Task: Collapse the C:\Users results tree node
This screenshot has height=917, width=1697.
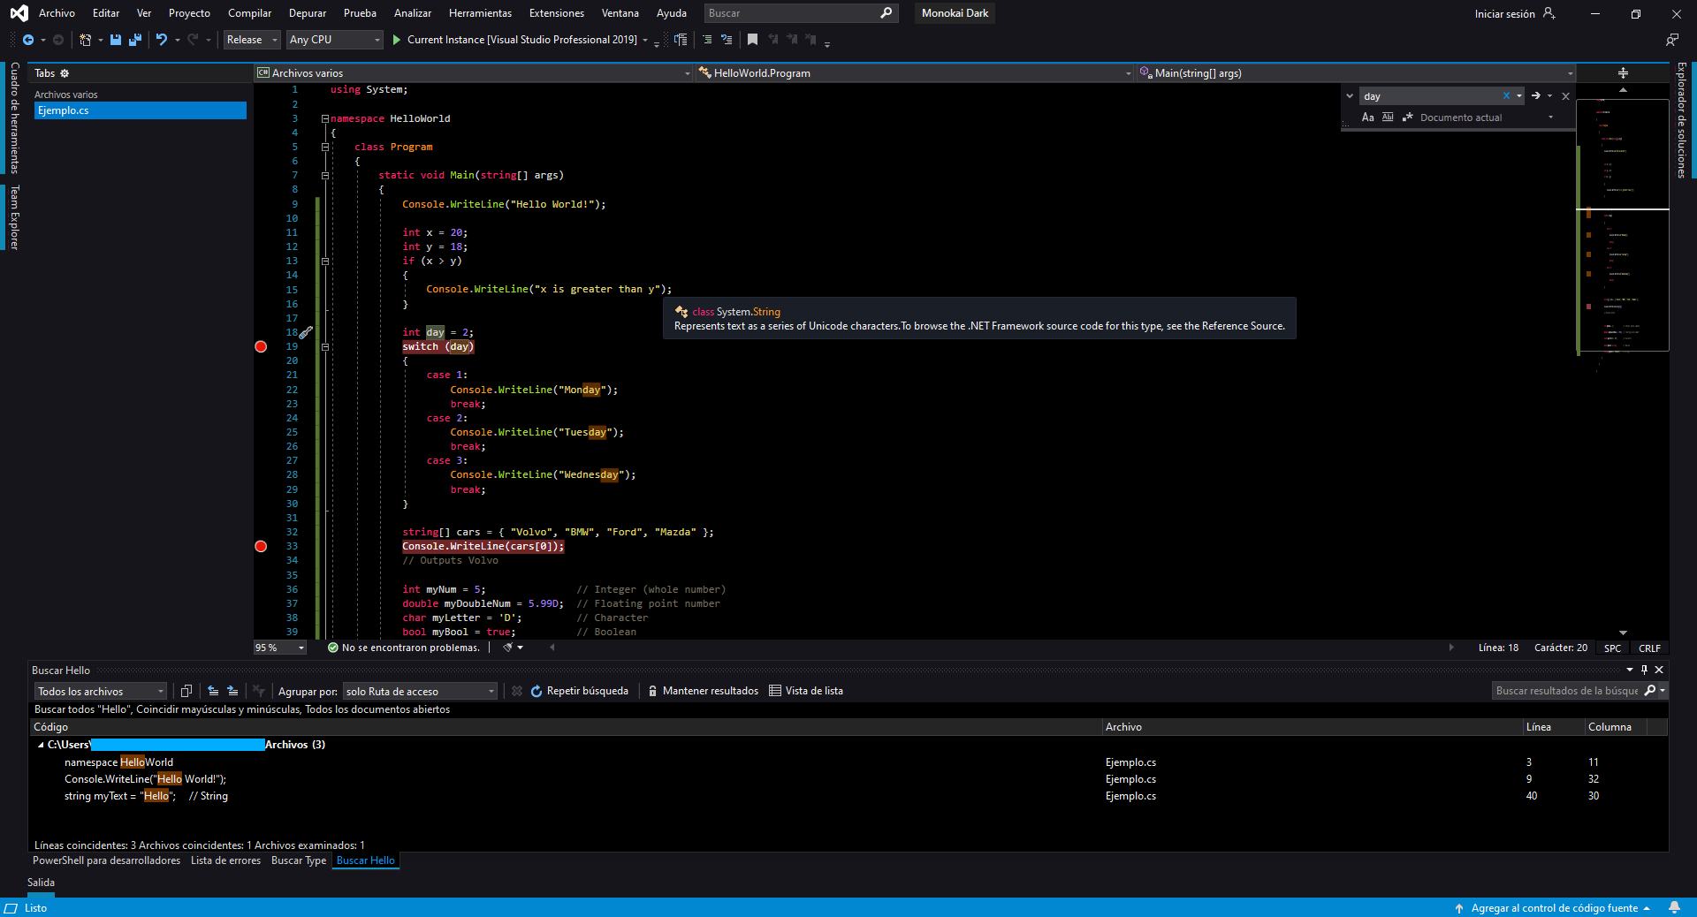Action: pyautogui.click(x=41, y=745)
